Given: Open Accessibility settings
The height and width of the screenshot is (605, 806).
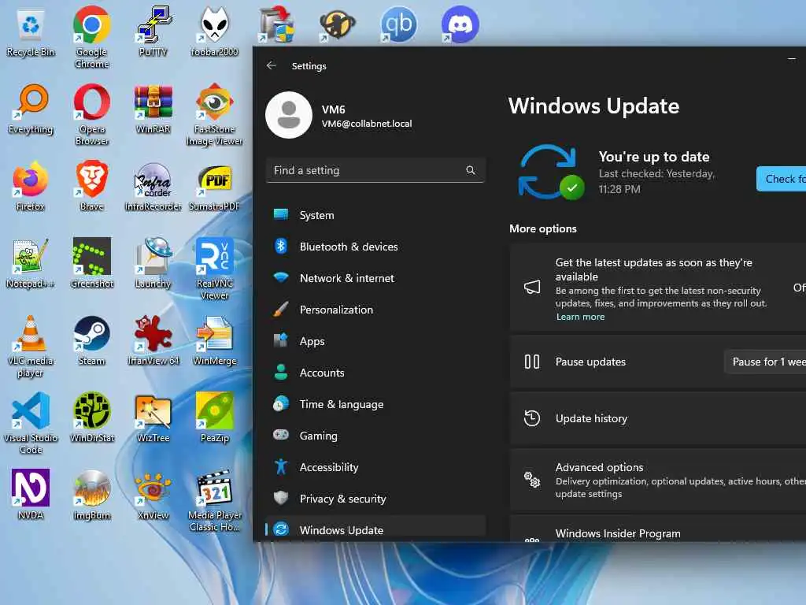Looking at the screenshot, I should [375, 467].
